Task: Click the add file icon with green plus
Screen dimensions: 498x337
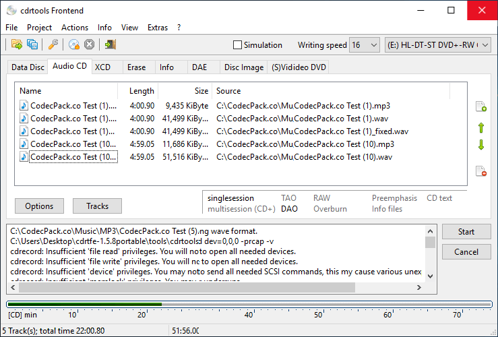Action: point(481,106)
